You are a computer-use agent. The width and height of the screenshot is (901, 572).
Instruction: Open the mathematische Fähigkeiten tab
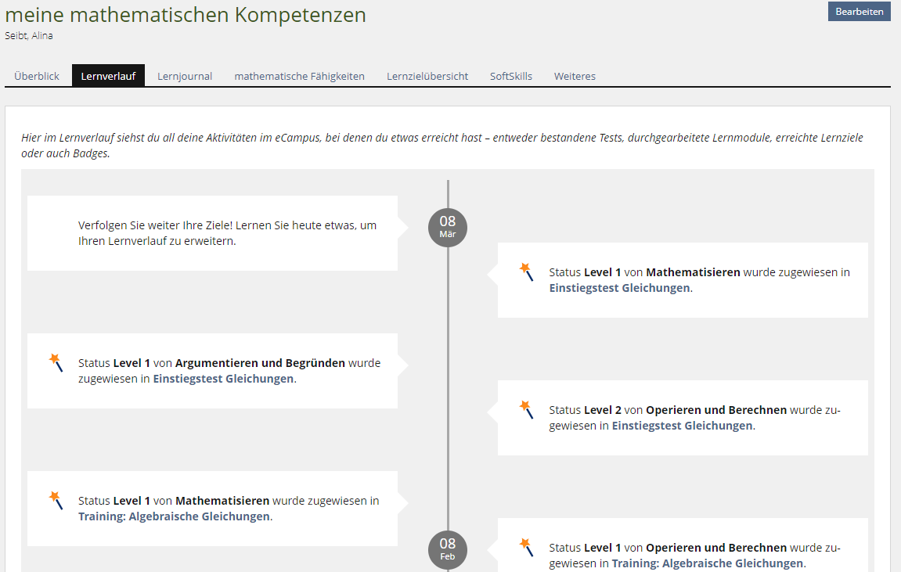click(x=299, y=76)
